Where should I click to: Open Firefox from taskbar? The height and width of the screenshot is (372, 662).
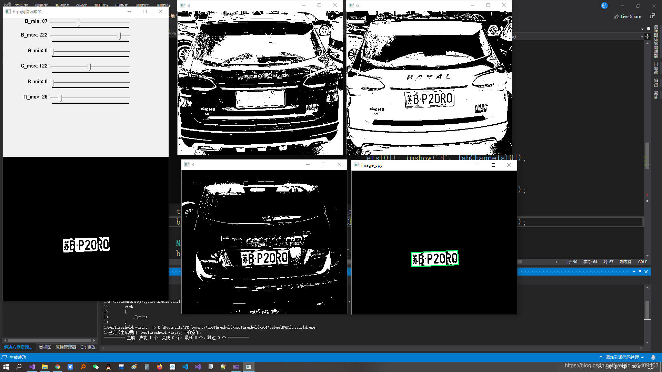tap(160, 367)
